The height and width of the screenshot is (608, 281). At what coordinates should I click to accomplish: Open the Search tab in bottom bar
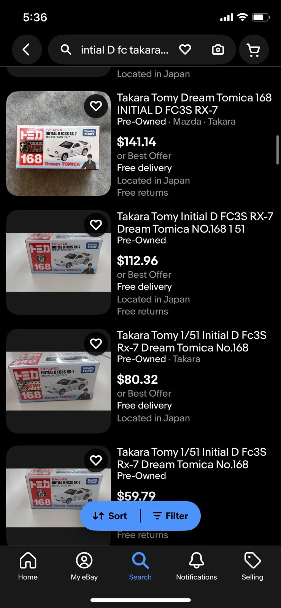click(140, 566)
